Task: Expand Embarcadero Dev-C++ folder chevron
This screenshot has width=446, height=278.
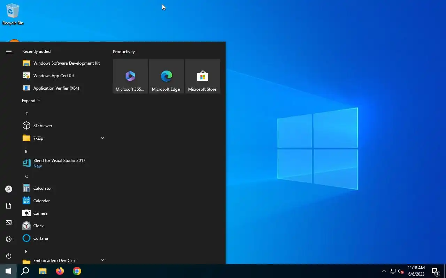Action: click(x=102, y=260)
